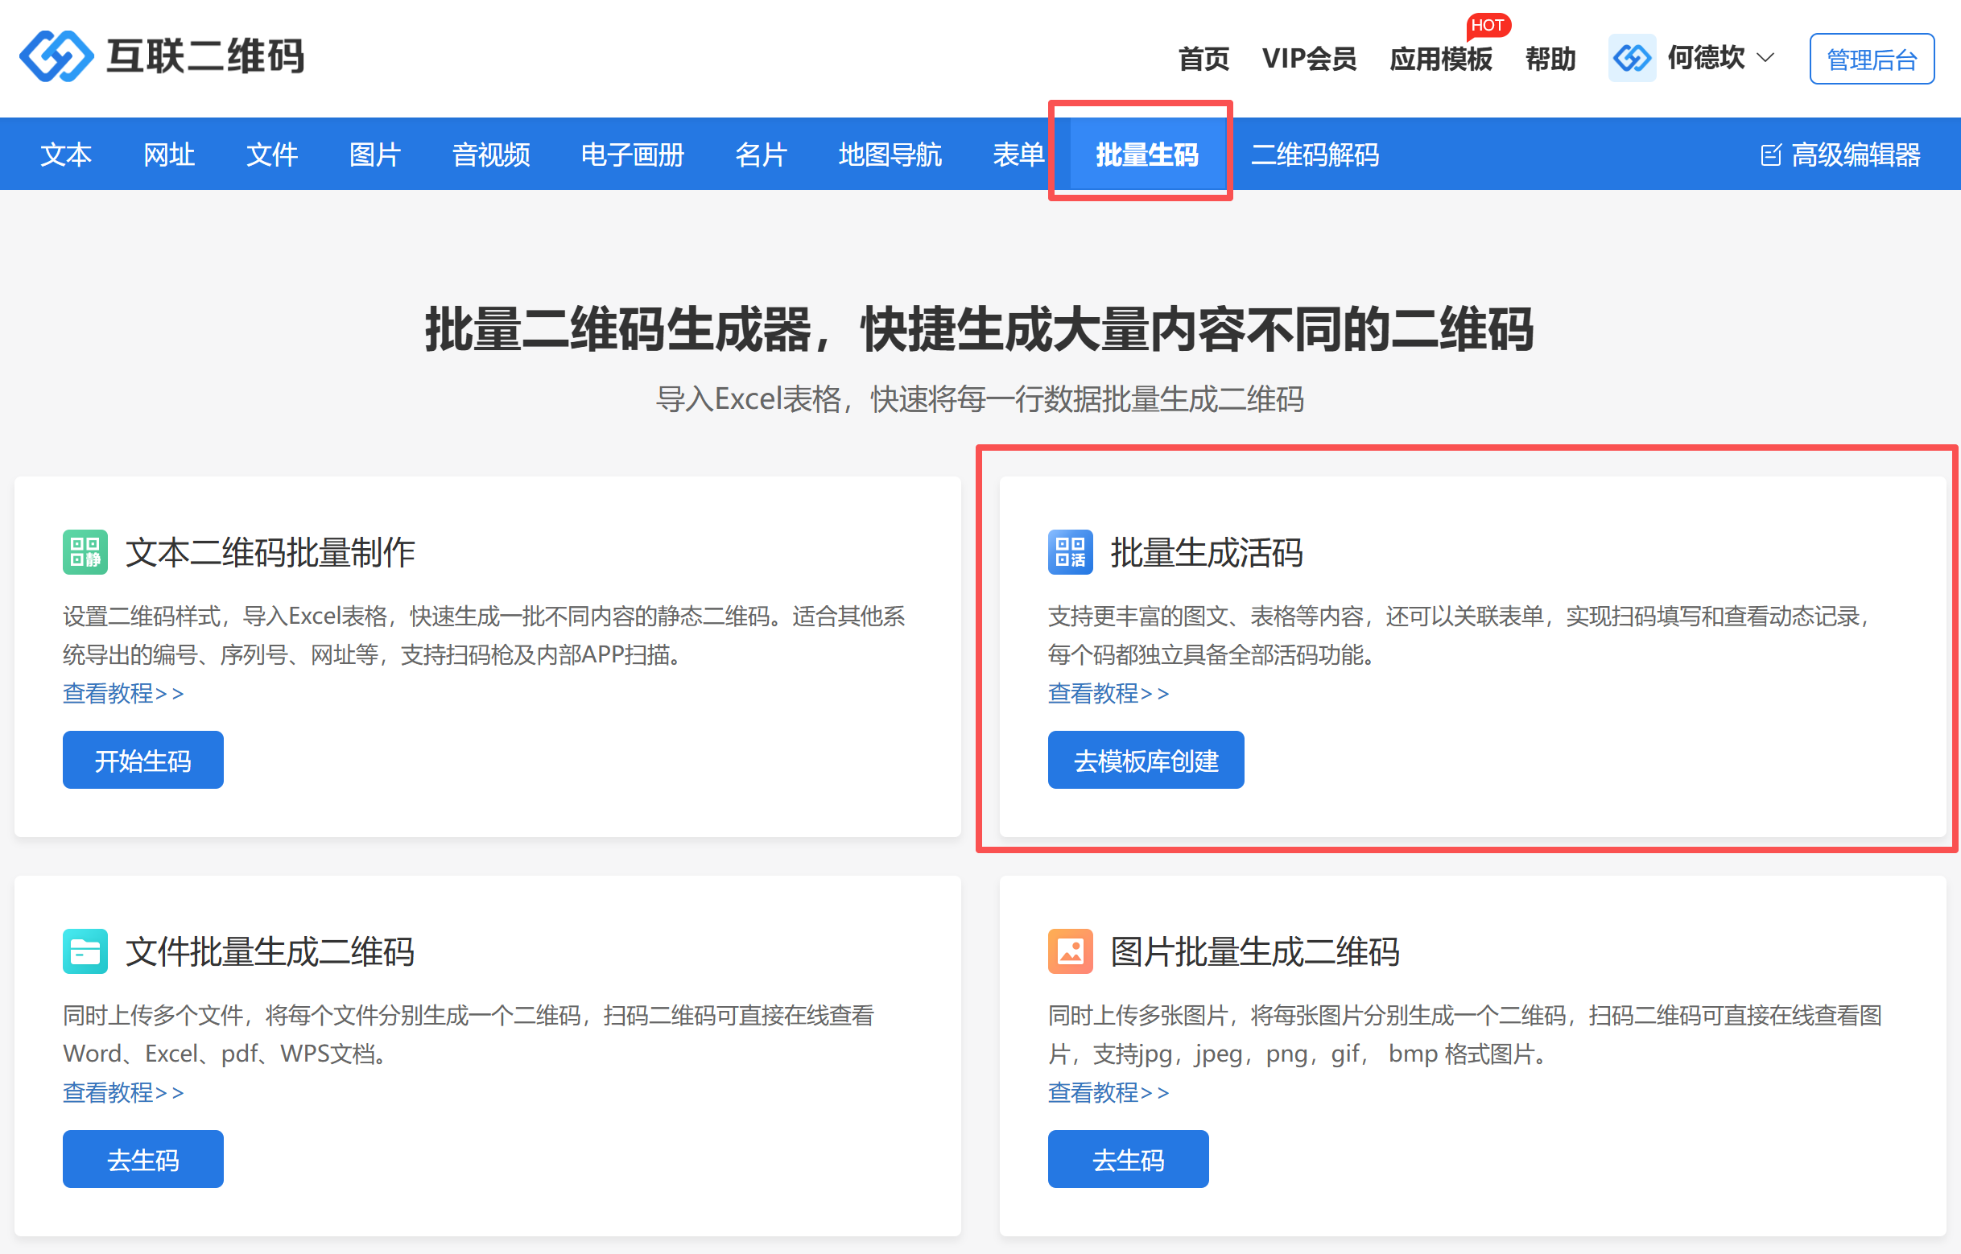Open the 帮助 help page
Image resolution: width=1961 pixels, height=1254 pixels.
1550,59
